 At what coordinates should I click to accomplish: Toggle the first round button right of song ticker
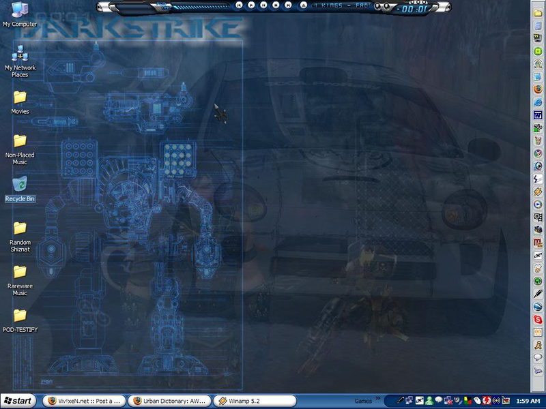click(x=377, y=6)
